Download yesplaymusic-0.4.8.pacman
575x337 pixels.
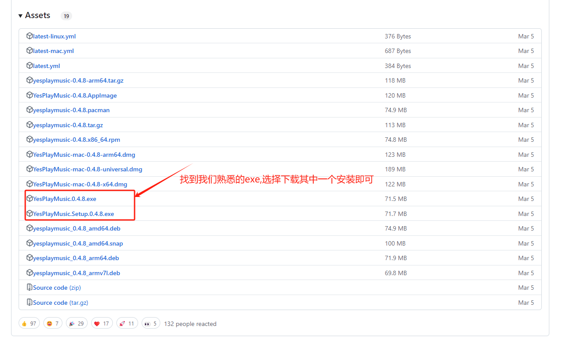pyautogui.click(x=71, y=110)
